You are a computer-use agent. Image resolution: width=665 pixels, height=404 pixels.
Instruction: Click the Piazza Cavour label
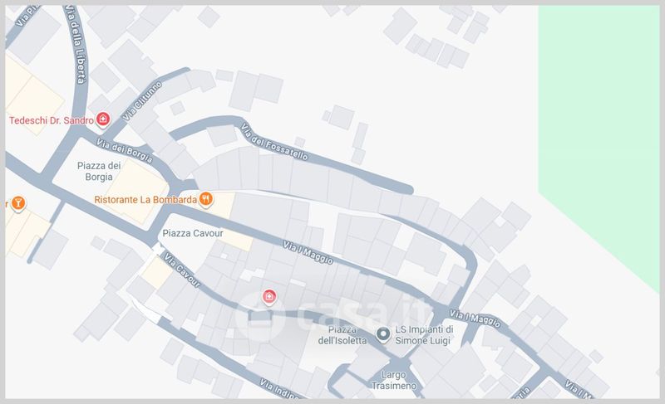click(x=193, y=233)
